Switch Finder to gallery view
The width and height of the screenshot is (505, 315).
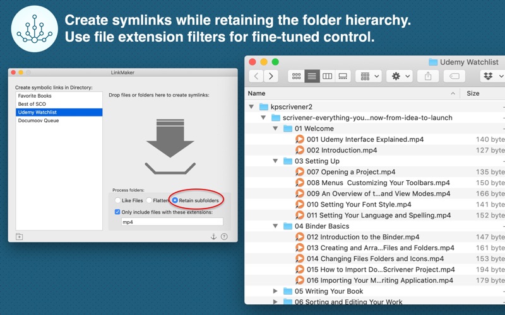(343, 76)
